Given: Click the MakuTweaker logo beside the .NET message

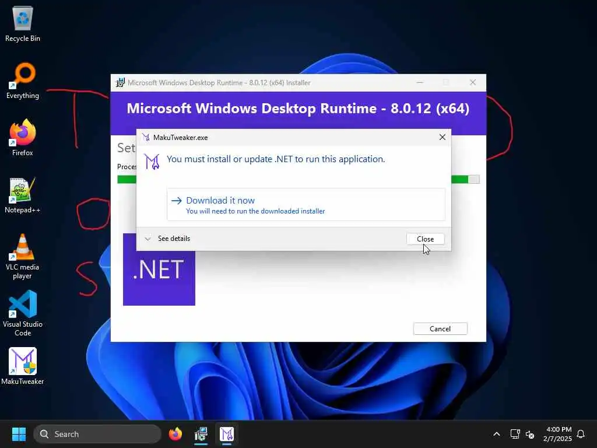Looking at the screenshot, I should 152,161.
